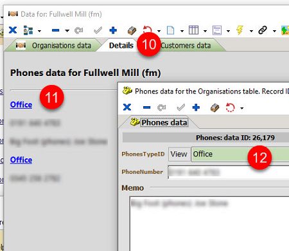The image size is (289, 251).
Task: Click the blue plus icon in Phones window
Action: coord(196,107)
